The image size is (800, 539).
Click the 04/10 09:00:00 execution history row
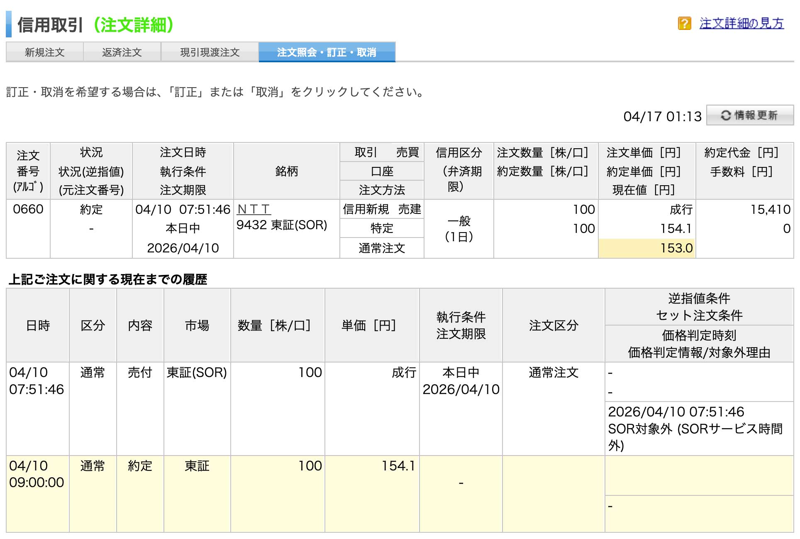(37, 474)
